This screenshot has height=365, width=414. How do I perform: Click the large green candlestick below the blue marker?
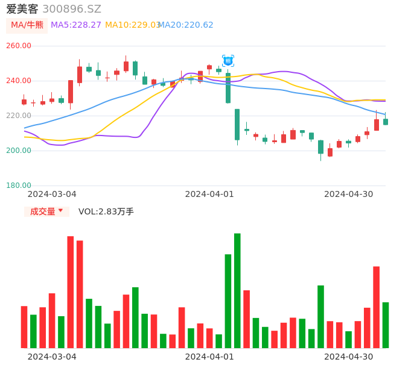[x=228, y=89]
